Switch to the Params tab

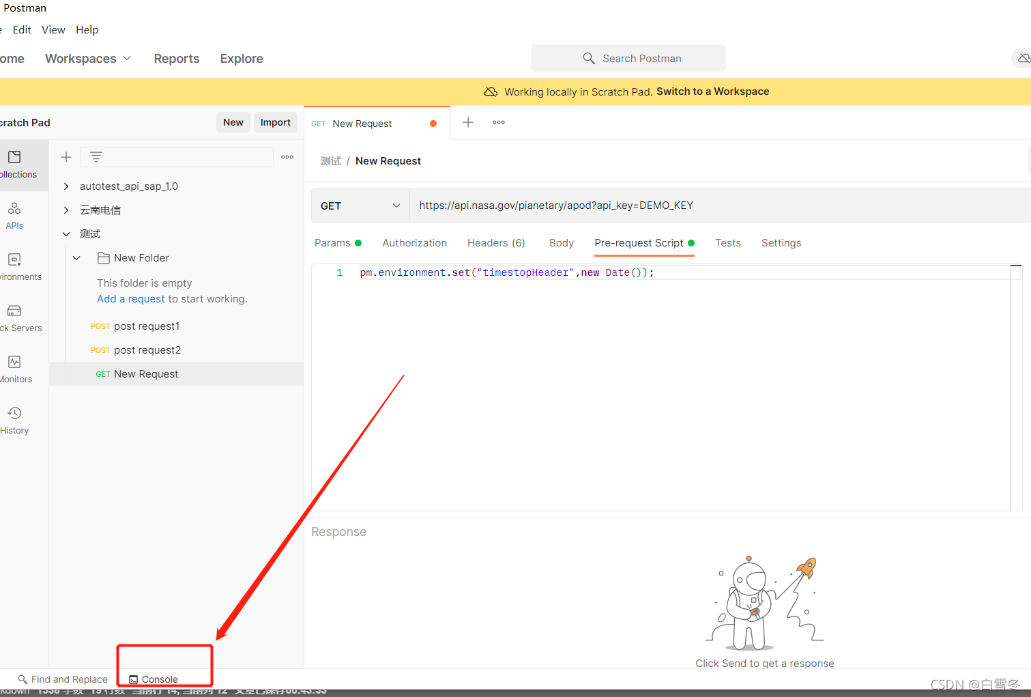[338, 243]
